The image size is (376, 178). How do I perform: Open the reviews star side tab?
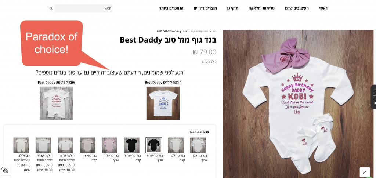(x=373, y=97)
